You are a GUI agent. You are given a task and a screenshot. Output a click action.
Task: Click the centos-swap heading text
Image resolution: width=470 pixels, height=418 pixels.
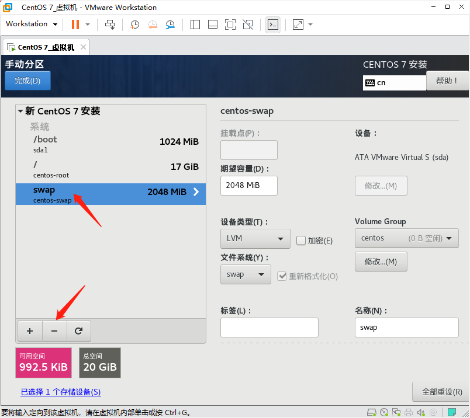(x=247, y=111)
